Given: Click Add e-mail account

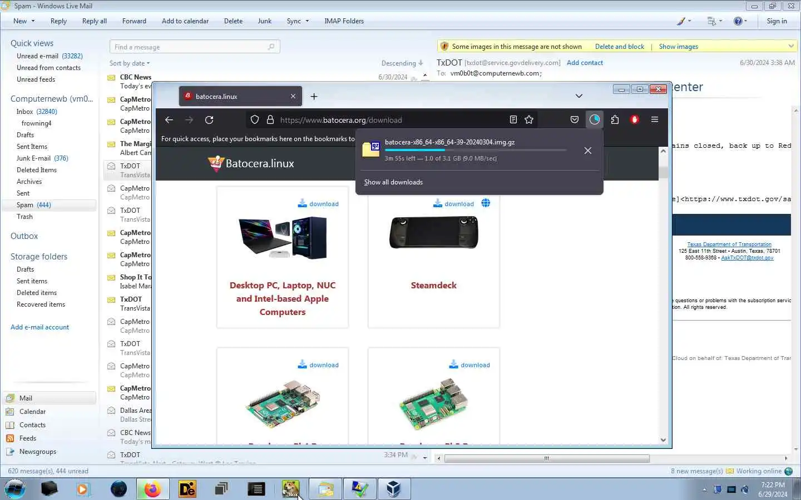Looking at the screenshot, I should 39,327.
